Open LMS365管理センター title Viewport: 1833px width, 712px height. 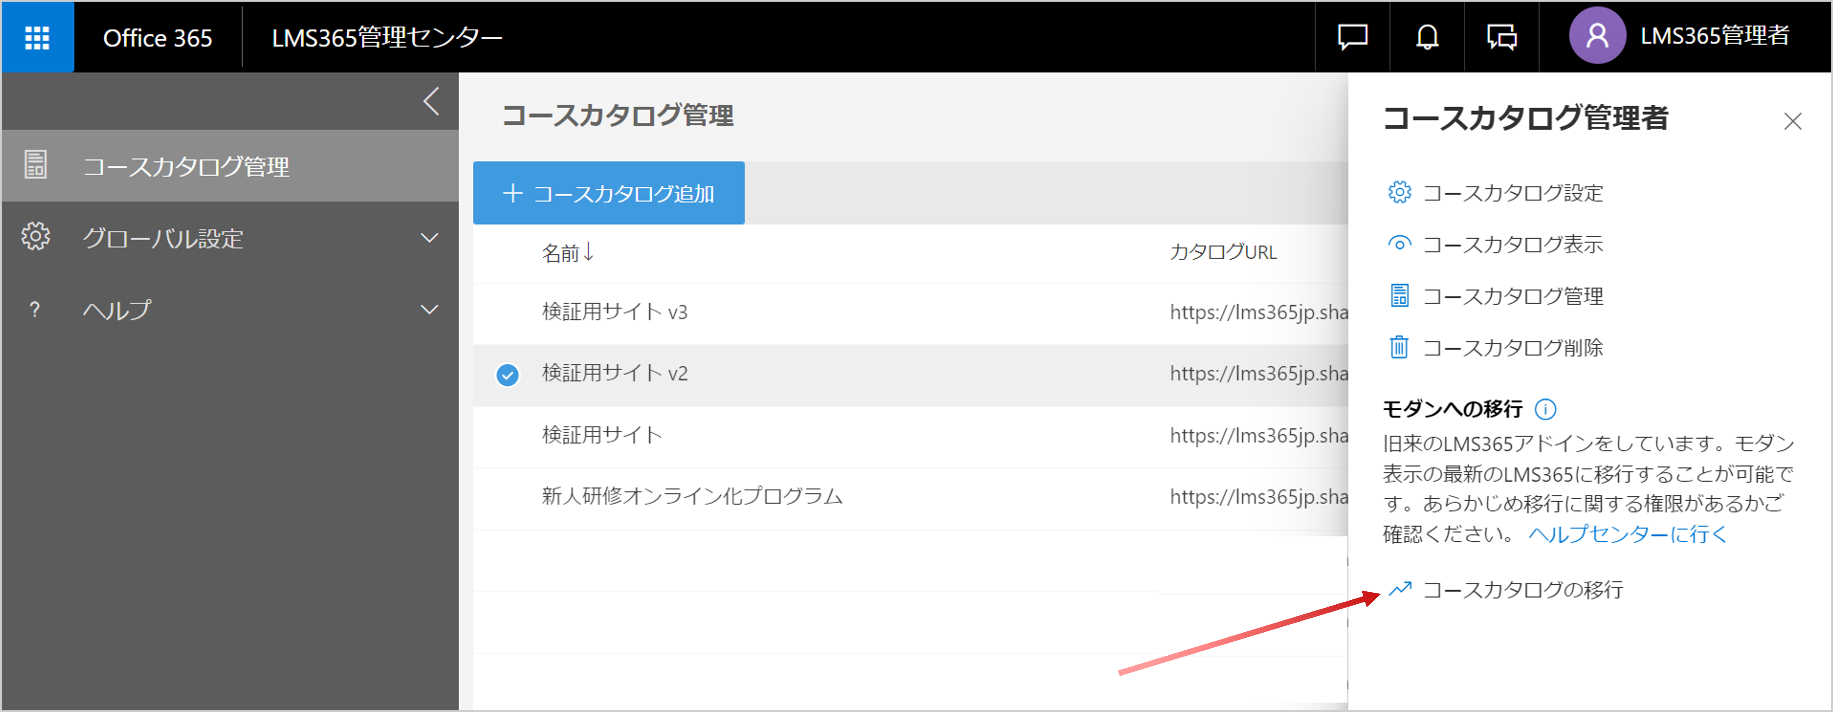click(386, 38)
